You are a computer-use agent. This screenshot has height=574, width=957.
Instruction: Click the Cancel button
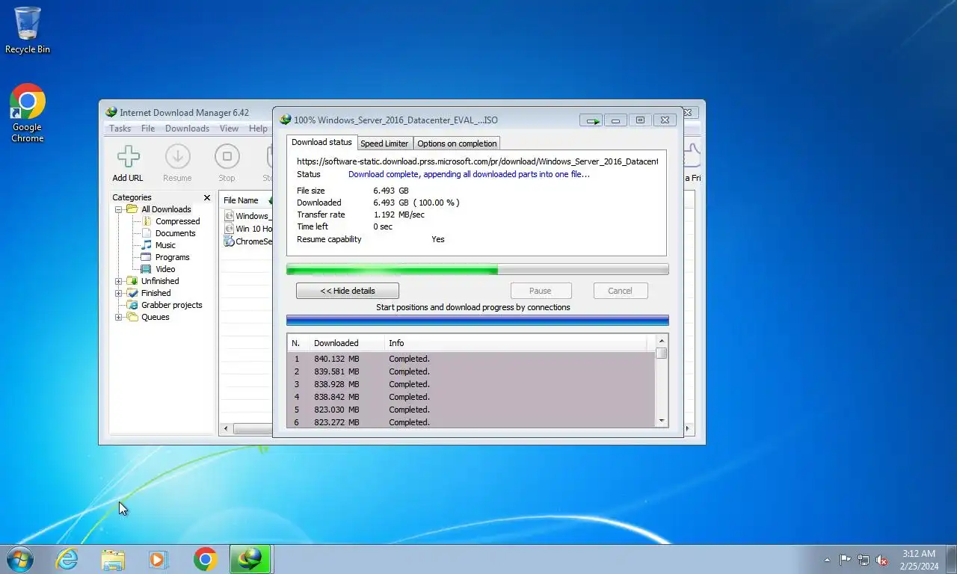coord(620,291)
